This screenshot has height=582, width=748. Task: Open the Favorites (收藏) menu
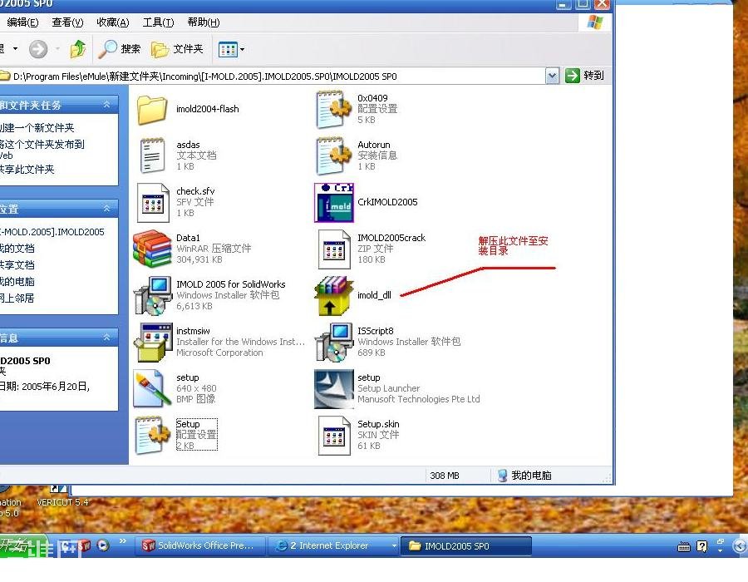pyautogui.click(x=112, y=22)
